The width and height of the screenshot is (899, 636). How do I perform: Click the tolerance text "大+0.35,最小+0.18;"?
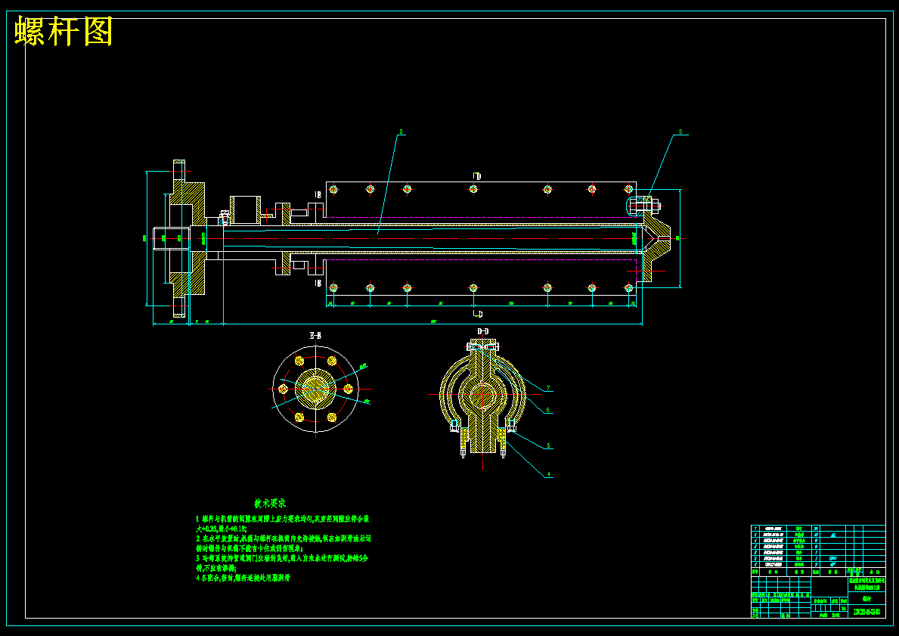coord(222,529)
